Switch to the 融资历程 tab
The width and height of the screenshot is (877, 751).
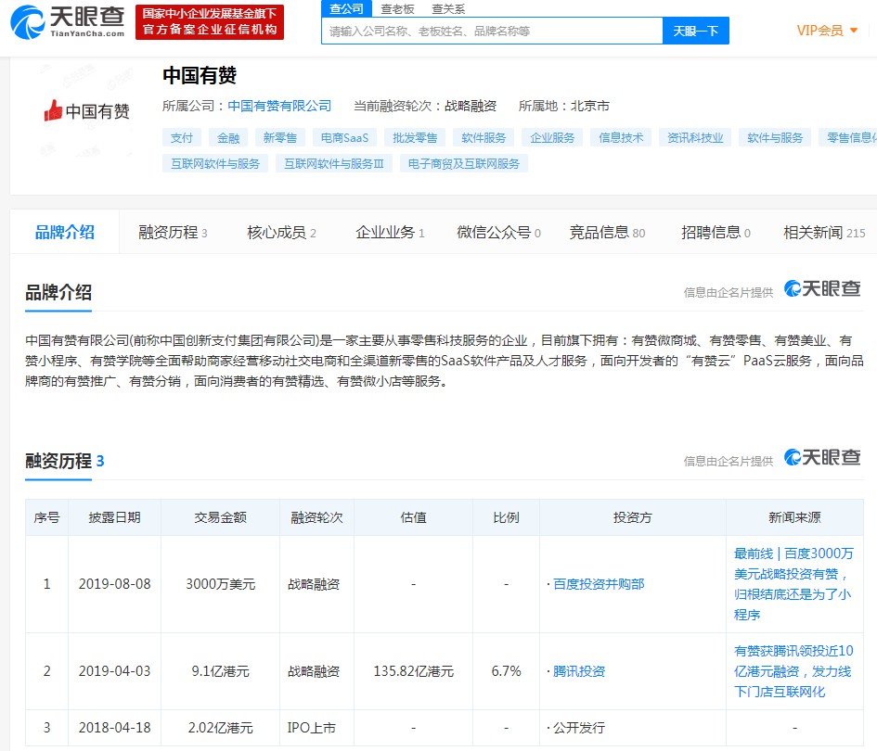click(173, 232)
